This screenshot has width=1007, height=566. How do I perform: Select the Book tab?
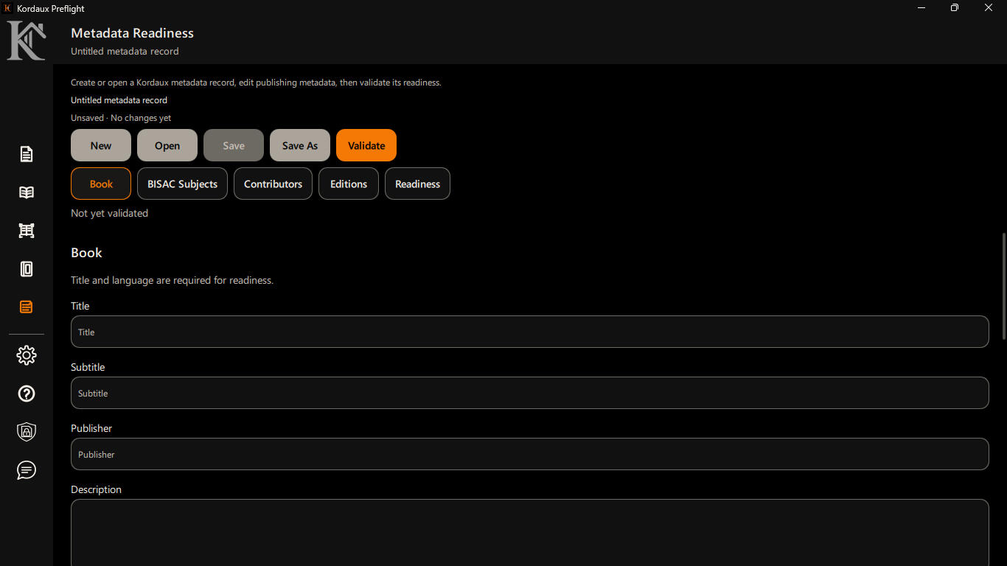[x=101, y=184]
